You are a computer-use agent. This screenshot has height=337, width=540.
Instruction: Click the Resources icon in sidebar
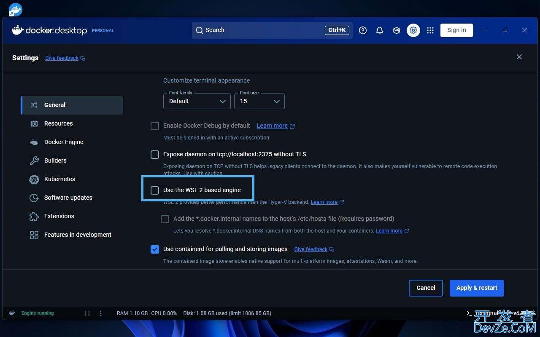pos(34,123)
